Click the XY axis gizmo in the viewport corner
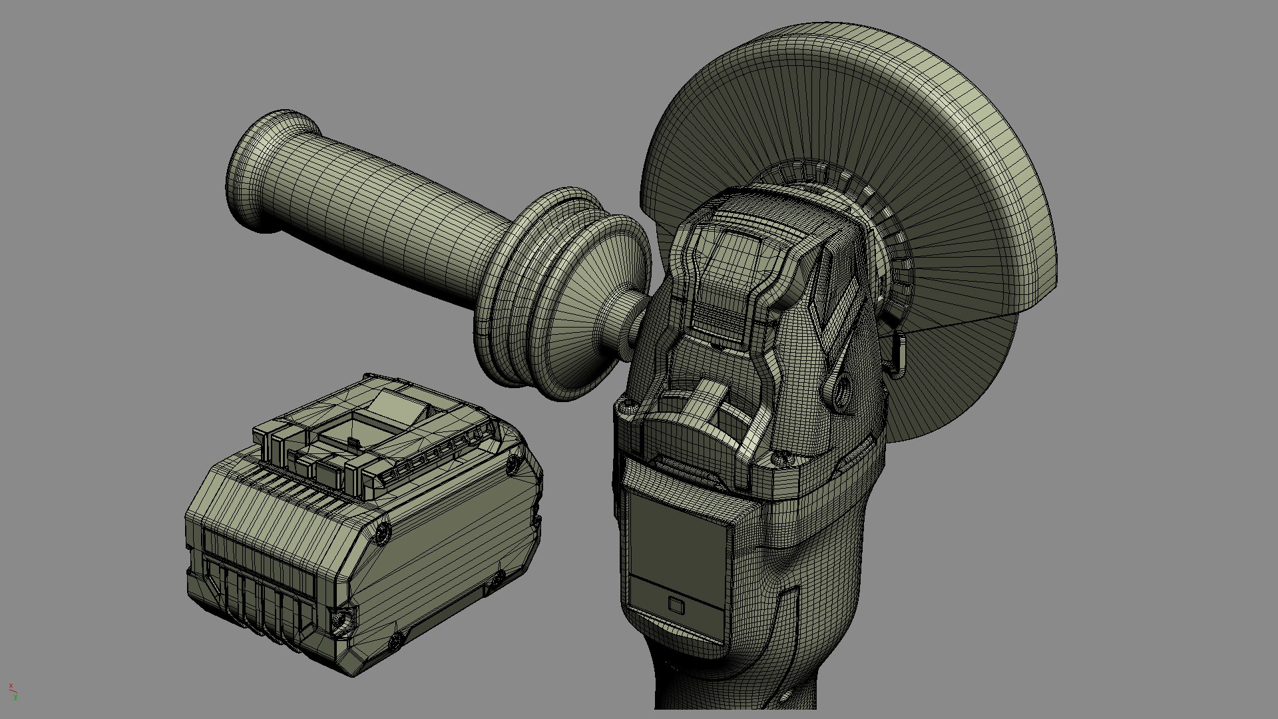This screenshot has width=1278, height=719. [13, 692]
